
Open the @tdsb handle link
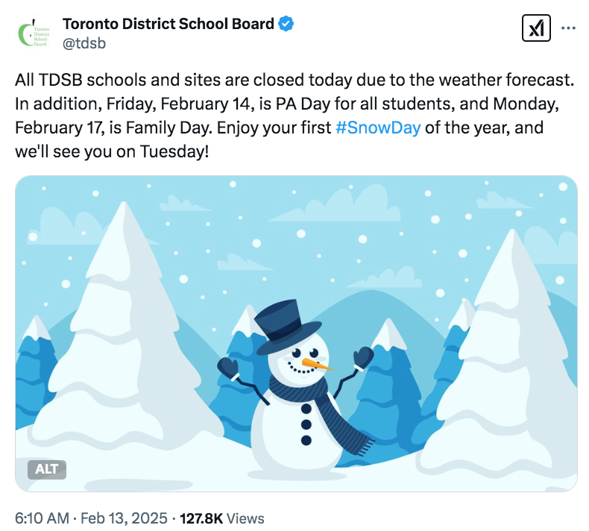click(x=84, y=43)
